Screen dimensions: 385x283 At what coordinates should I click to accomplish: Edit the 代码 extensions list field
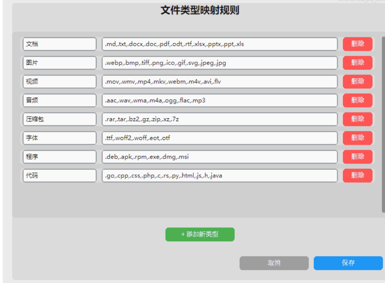tap(219, 176)
